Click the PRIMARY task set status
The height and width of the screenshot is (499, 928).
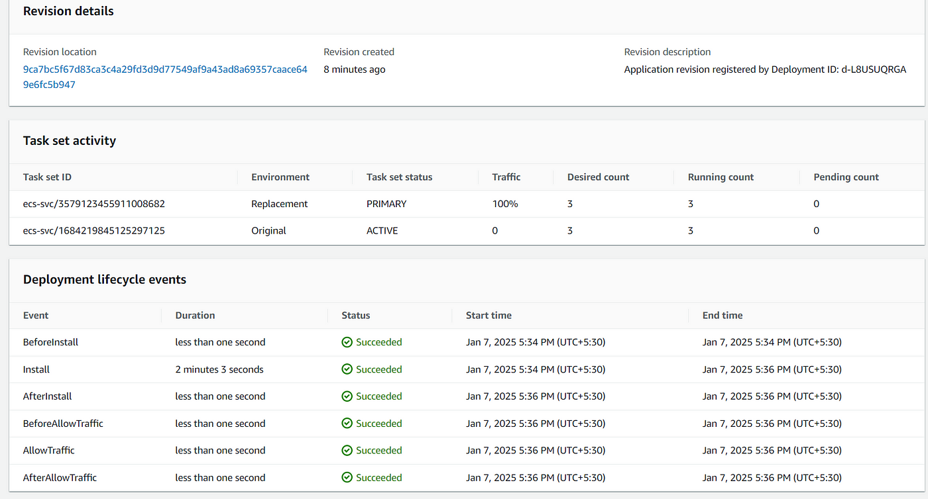click(386, 204)
